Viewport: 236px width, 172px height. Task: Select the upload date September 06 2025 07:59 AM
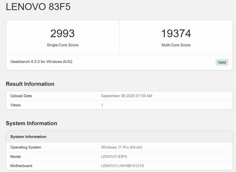[127, 96]
